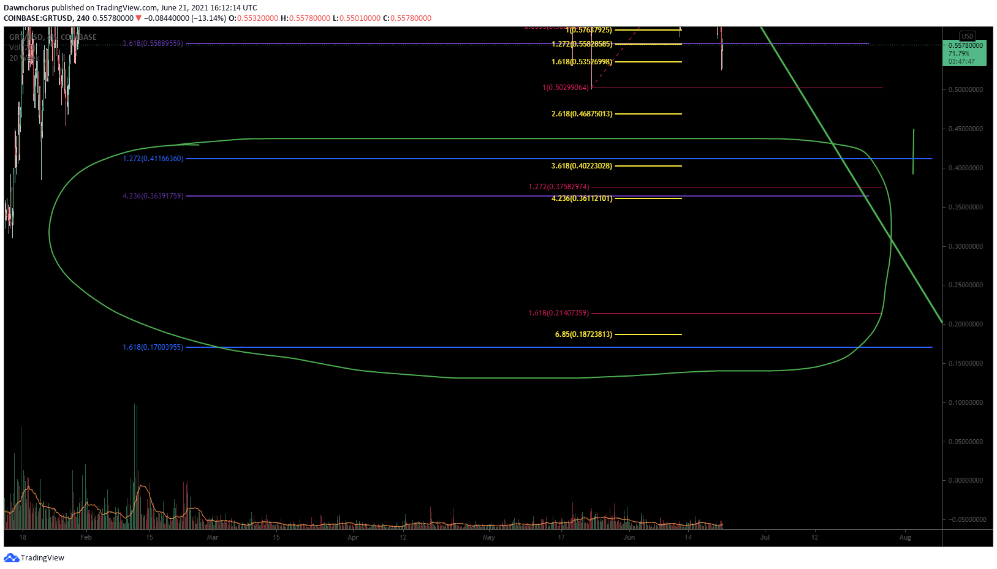The image size is (997, 569).
Task: Click the May date on time axis
Action: pos(488,537)
